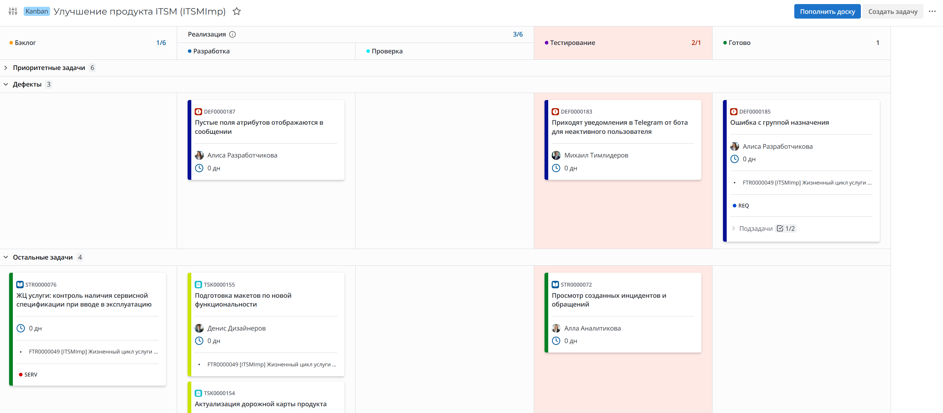Image resolution: width=943 pixels, height=413 pixels.
Task: Open board settings sliders icon
Action: coord(13,11)
